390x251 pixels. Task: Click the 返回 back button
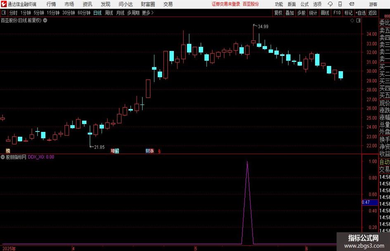click(372, 13)
